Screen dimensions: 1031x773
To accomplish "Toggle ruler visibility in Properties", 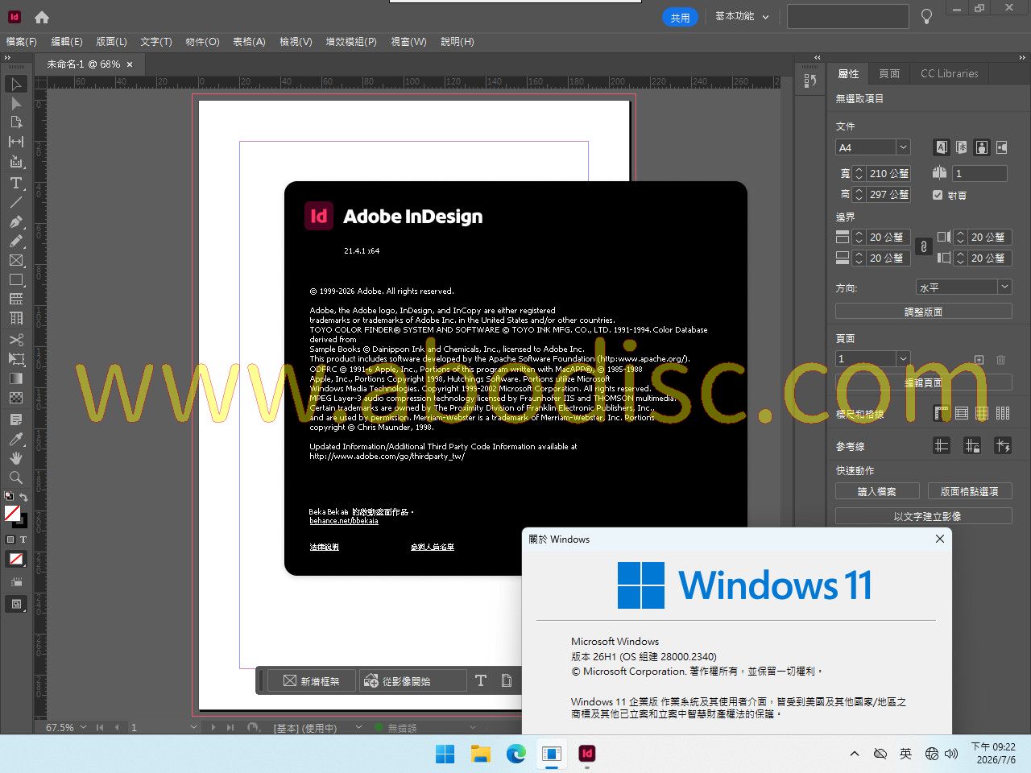I will point(941,413).
